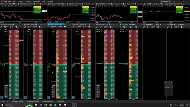Click purple link color square on XRPUSDT 1M chart tab

pyautogui.click(x=83, y=4)
